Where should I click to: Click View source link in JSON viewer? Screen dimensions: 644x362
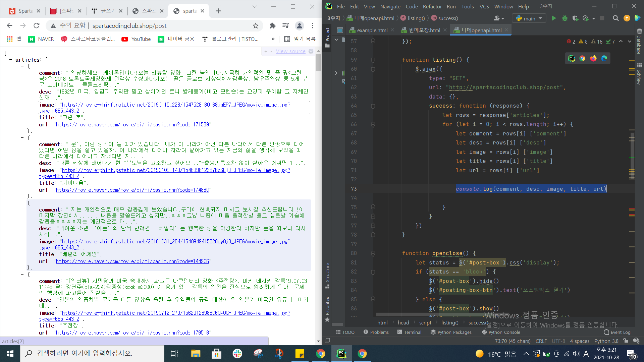(290, 51)
